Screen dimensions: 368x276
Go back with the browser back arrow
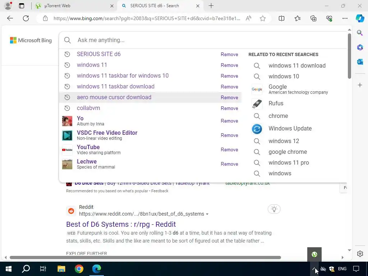click(x=10, y=18)
